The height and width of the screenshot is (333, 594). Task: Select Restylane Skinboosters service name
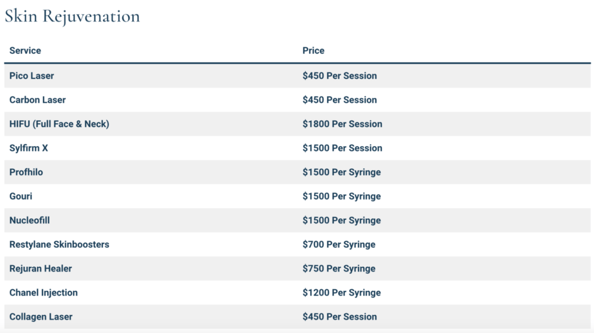click(x=59, y=244)
